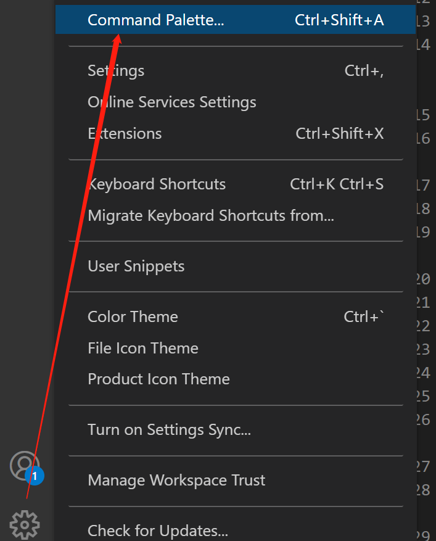
Task: Select Product Icon Theme entry
Action: (x=158, y=379)
